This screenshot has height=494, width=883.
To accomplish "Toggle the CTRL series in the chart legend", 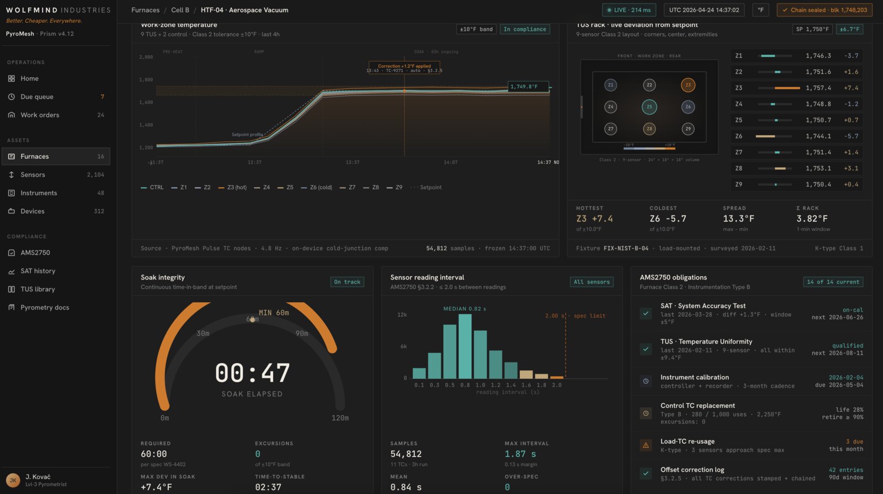I will click(x=152, y=187).
